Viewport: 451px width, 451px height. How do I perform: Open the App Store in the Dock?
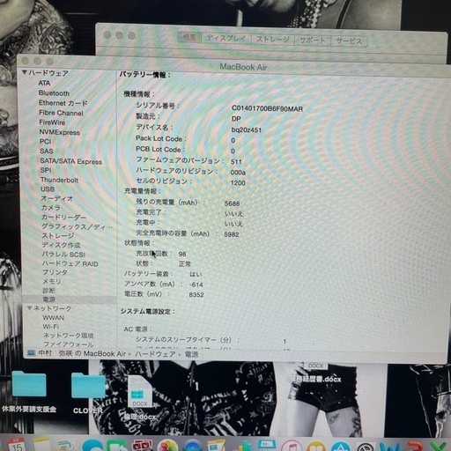click(x=341, y=446)
